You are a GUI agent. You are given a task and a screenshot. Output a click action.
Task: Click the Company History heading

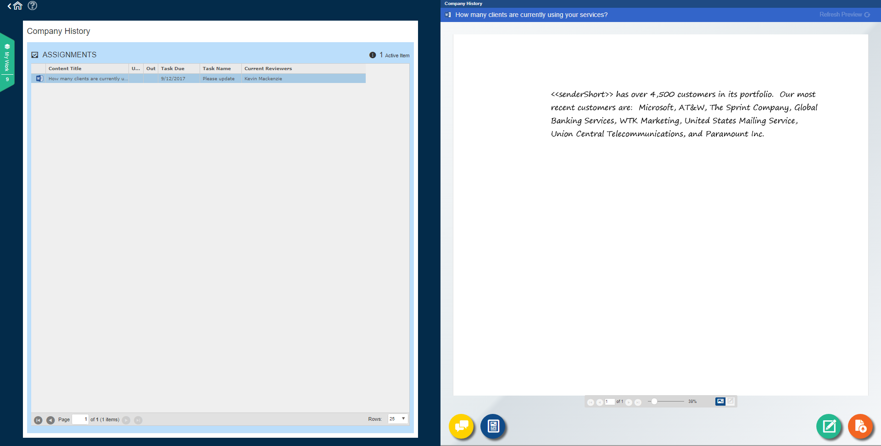[58, 31]
